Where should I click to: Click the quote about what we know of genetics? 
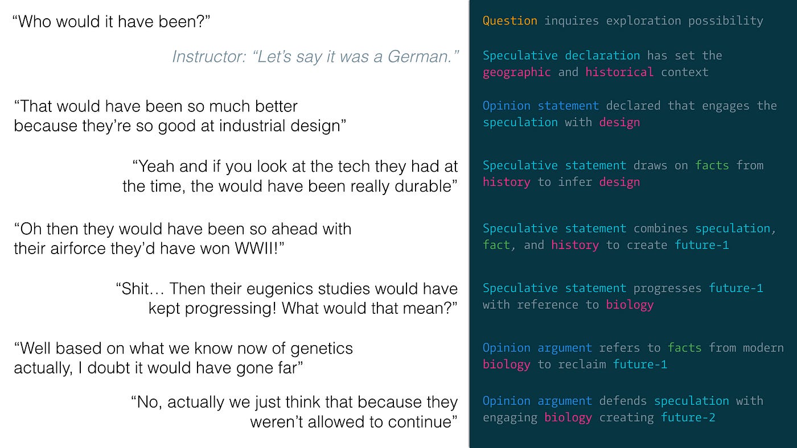coord(183,358)
